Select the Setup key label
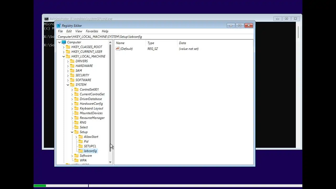Viewport: 336px width, 189px height. (x=83, y=132)
